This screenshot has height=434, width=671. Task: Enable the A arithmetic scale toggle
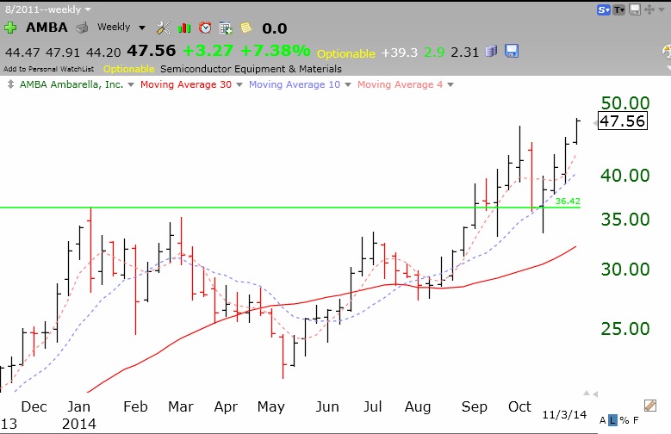coord(603,420)
